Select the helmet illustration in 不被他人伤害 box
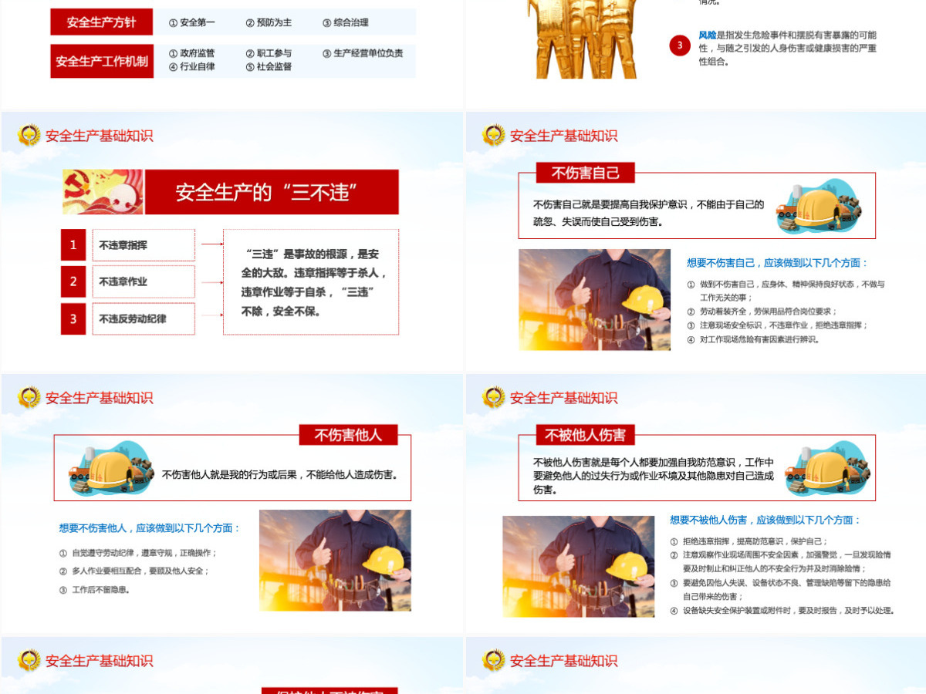The width and height of the screenshot is (926, 694). pyautogui.click(x=827, y=468)
